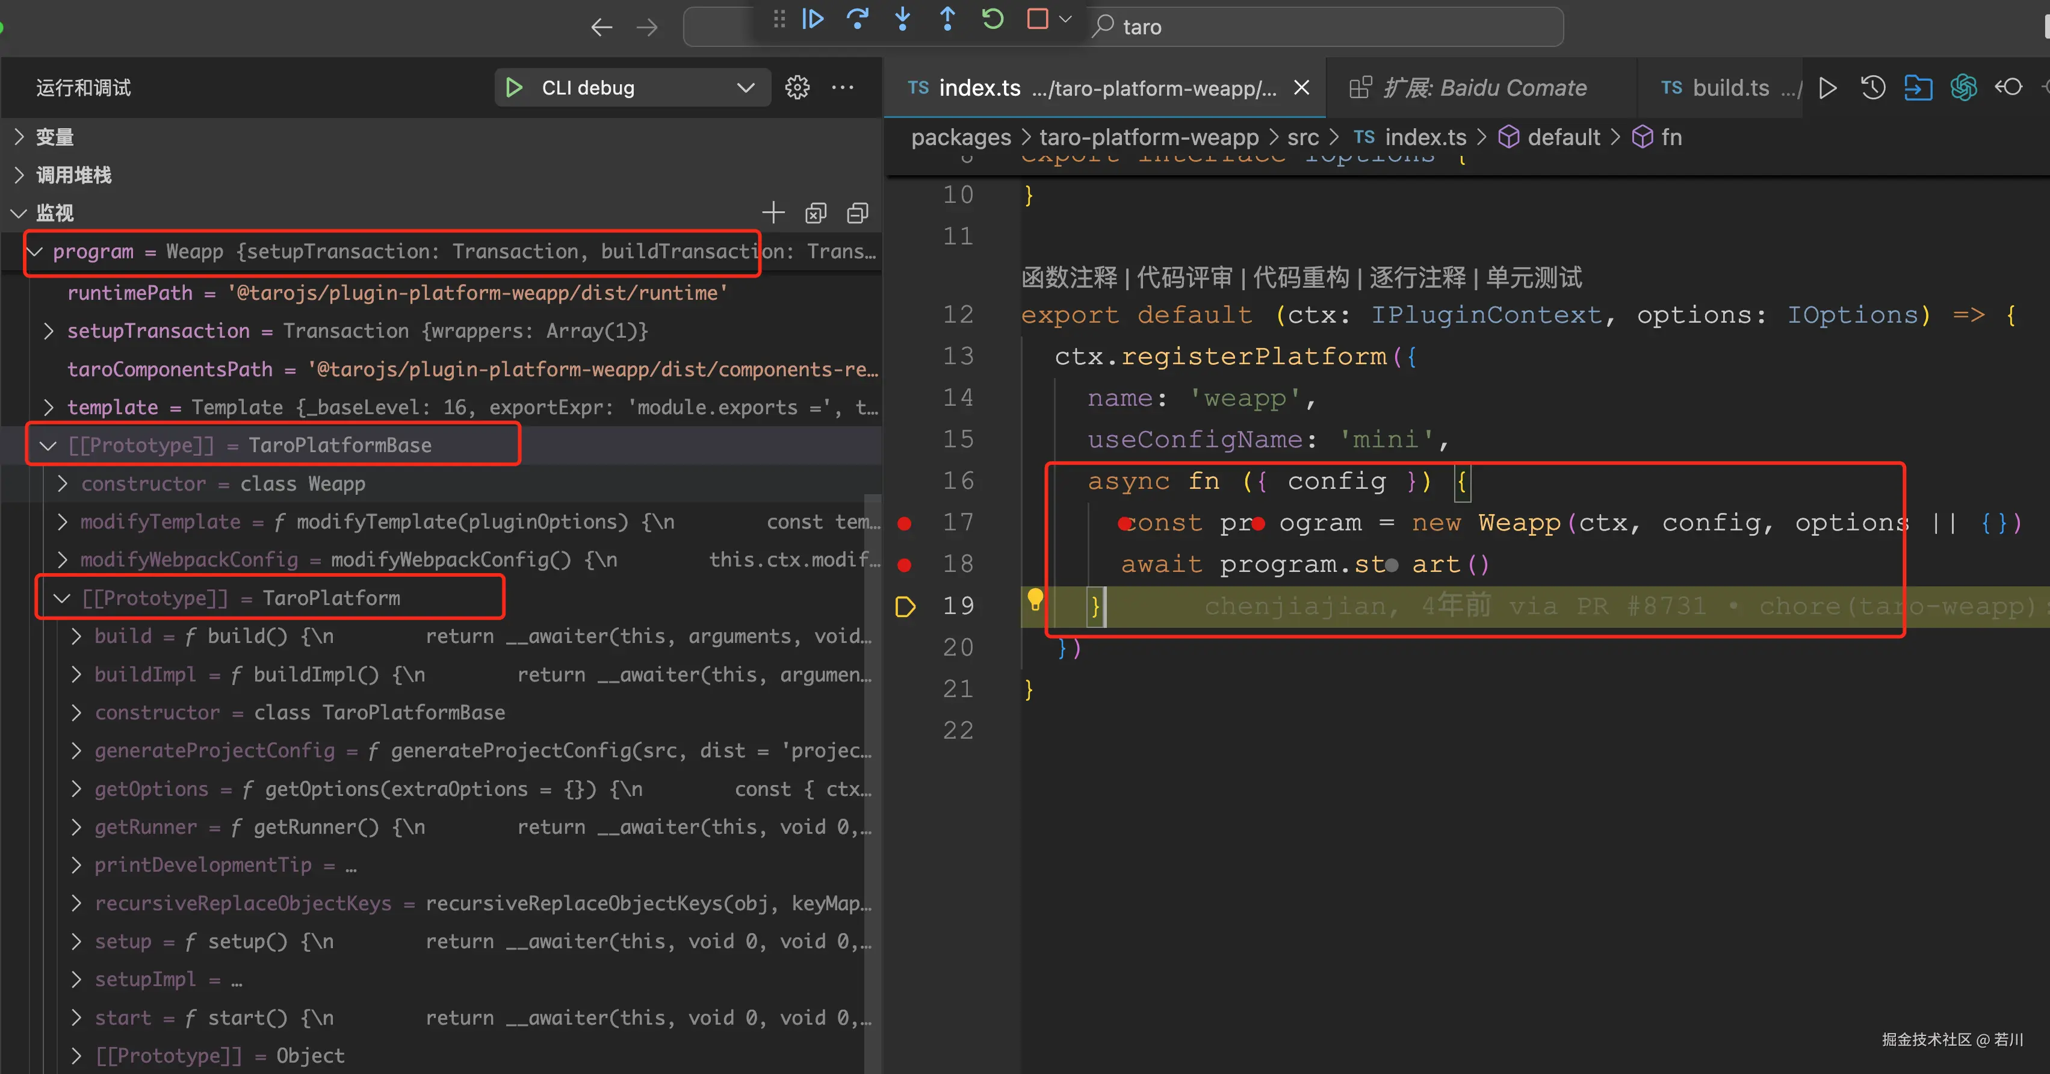The height and width of the screenshot is (1074, 2050).
Task: Stop the debugging session
Action: [1038, 18]
